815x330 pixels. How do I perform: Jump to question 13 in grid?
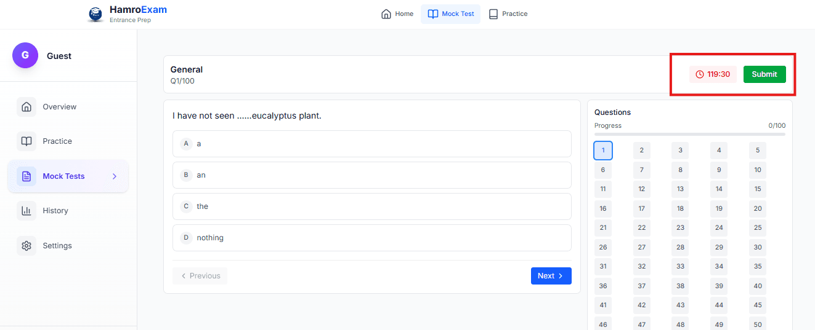pyautogui.click(x=680, y=189)
